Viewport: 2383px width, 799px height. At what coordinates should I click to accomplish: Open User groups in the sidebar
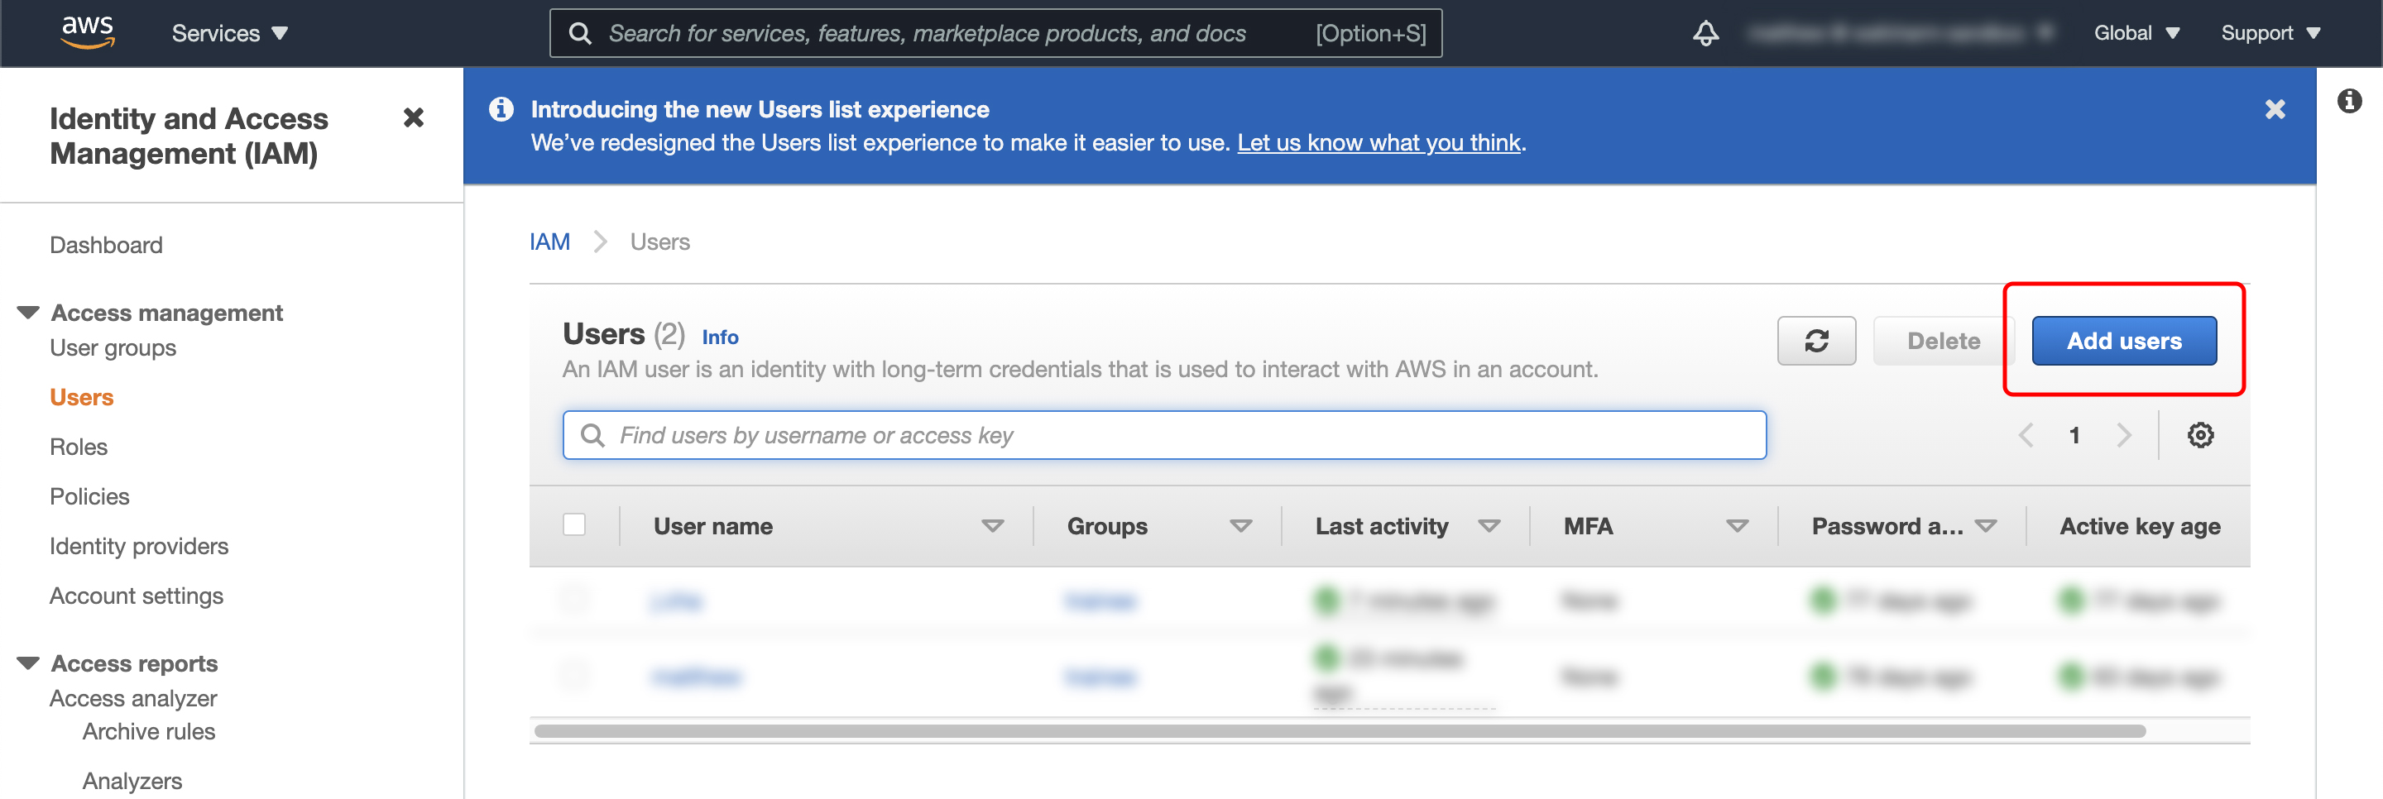pos(113,347)
